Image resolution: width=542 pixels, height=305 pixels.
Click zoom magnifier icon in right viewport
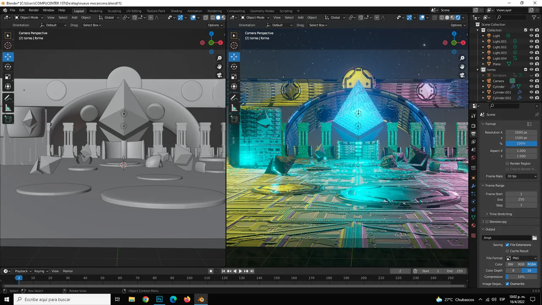[x=462, y=58]
